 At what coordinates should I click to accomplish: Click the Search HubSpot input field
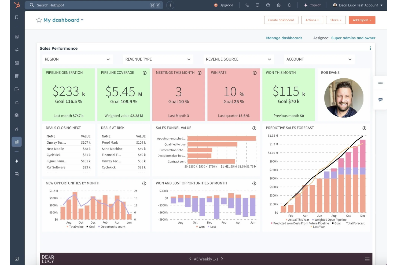[80, 5]
